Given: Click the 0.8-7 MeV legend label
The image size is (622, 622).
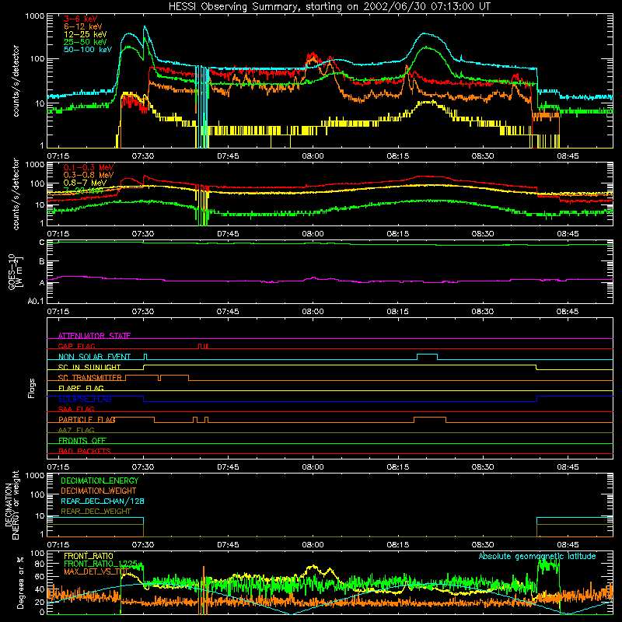Looking at the screenshot, I should point(86,183).
